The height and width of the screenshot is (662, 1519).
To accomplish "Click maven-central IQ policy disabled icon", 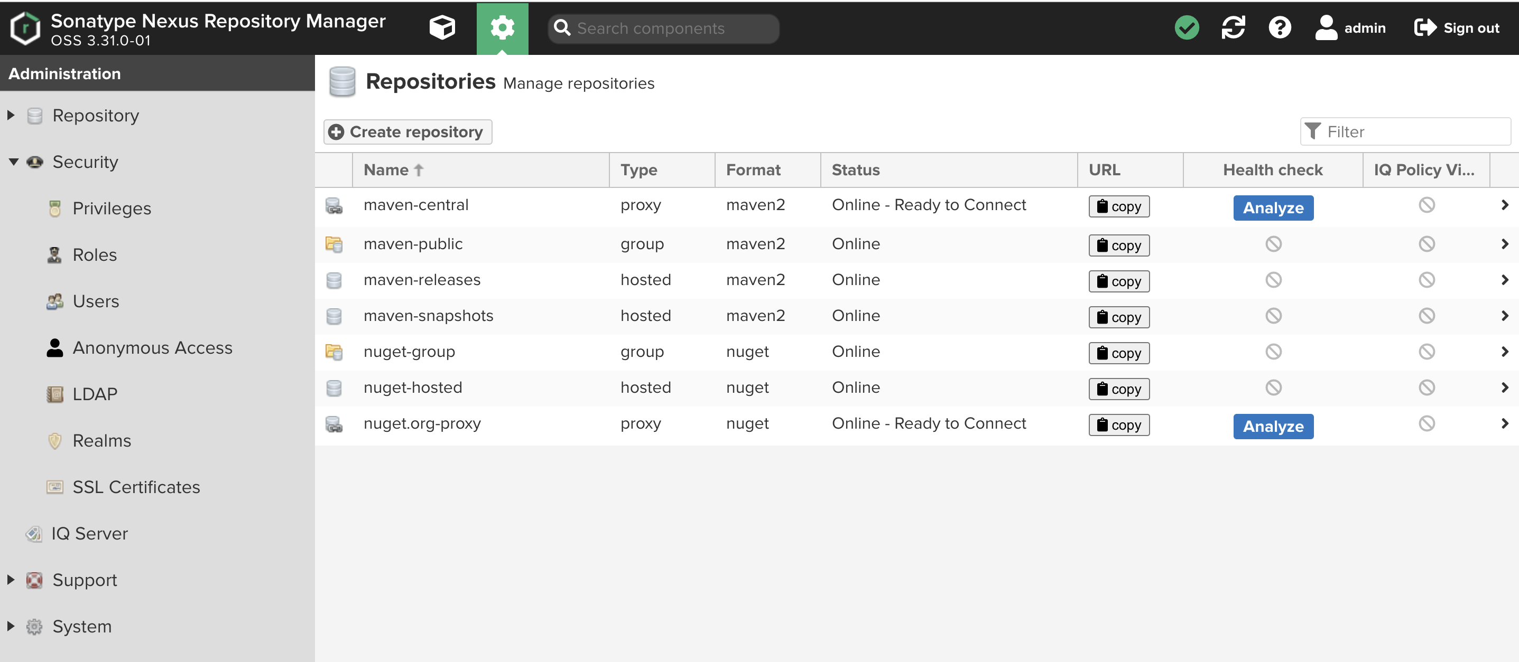I will coord(1427,205).
